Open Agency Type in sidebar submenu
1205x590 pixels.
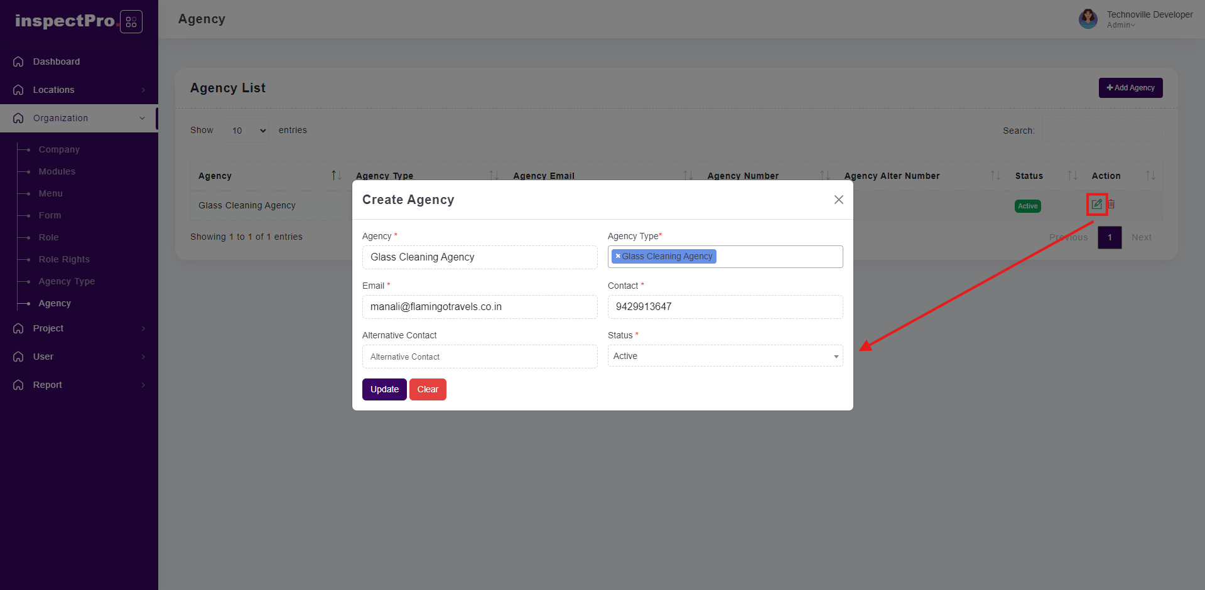[67, 281]
